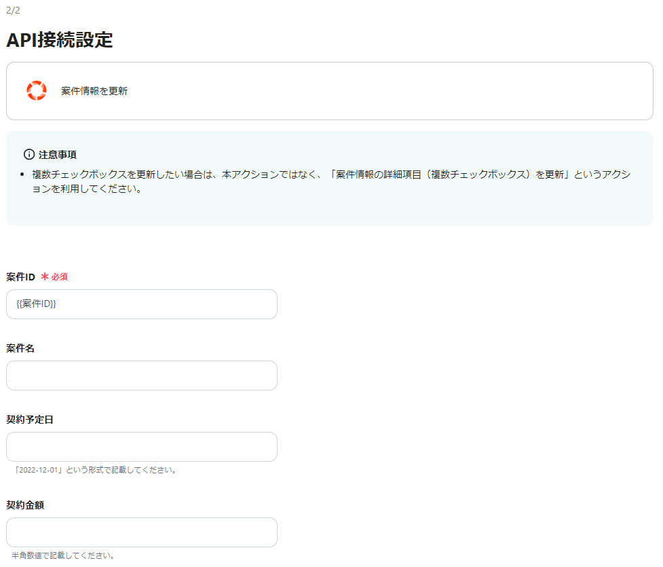
Task: Click inside the 契約予定日 input field
Action: 141,447
